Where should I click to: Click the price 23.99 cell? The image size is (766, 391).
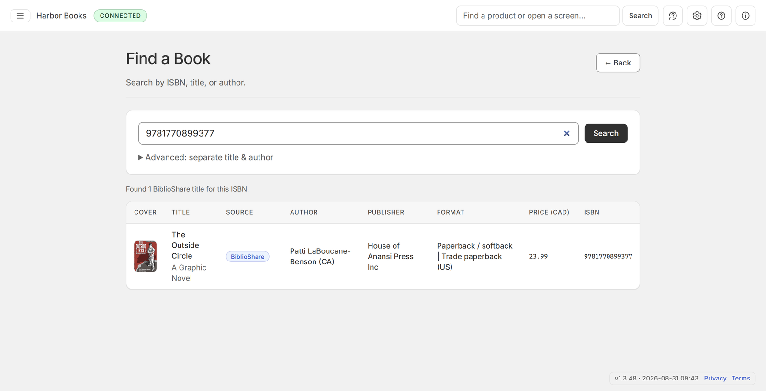539,256
